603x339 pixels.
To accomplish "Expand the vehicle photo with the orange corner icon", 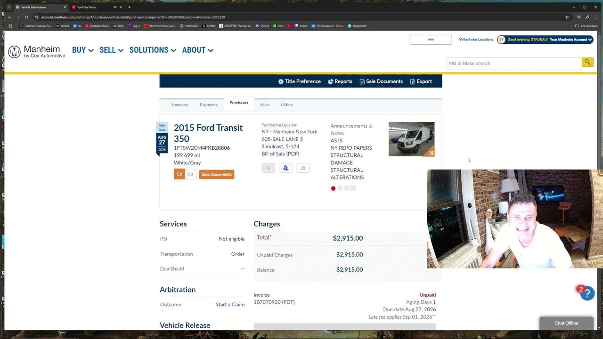I will coord(431,153).
